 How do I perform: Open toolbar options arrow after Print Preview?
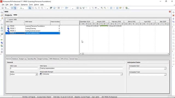click(x=8, y=8)
